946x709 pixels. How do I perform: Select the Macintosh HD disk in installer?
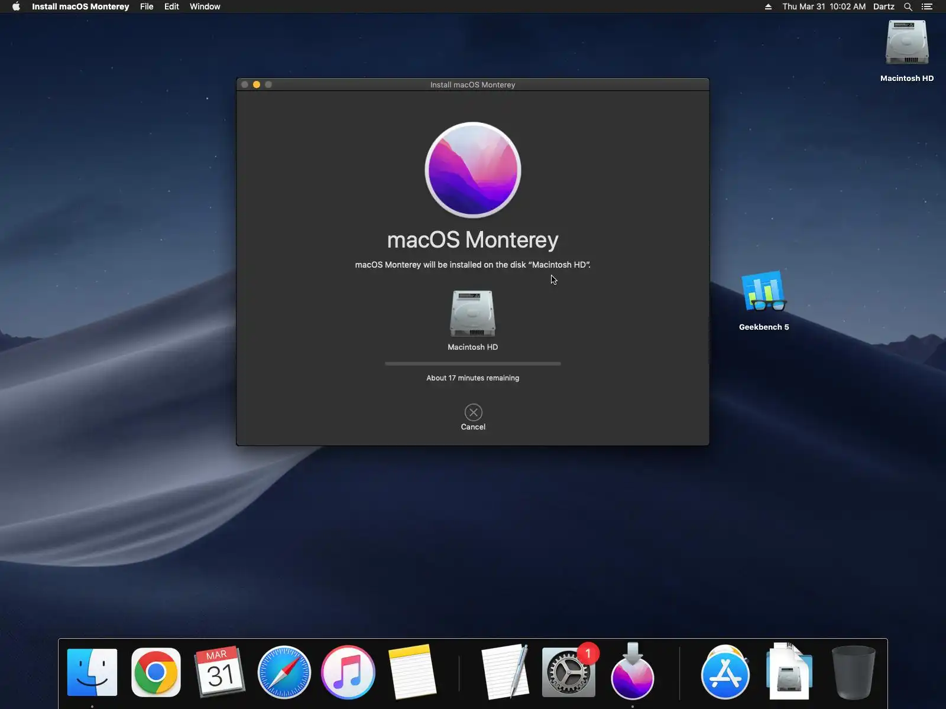[x=473, y=320]
